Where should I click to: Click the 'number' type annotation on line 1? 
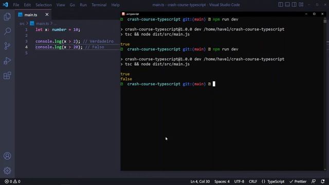pos(59,30)
